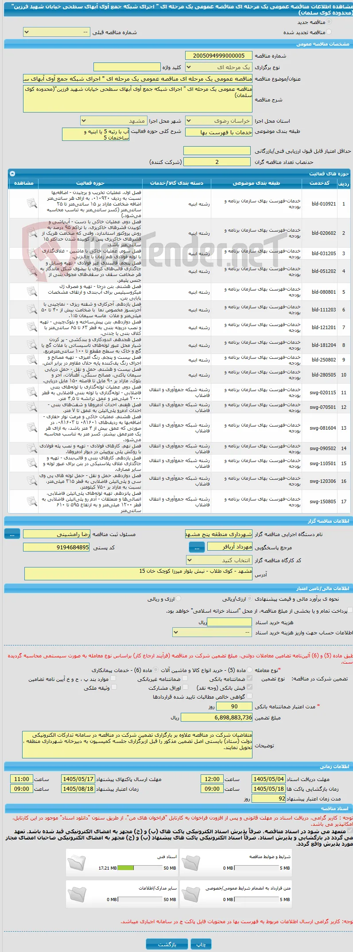Open view icon for row swg-070501
Viewport: 353px width, 952px height.
tap(32, 407)
